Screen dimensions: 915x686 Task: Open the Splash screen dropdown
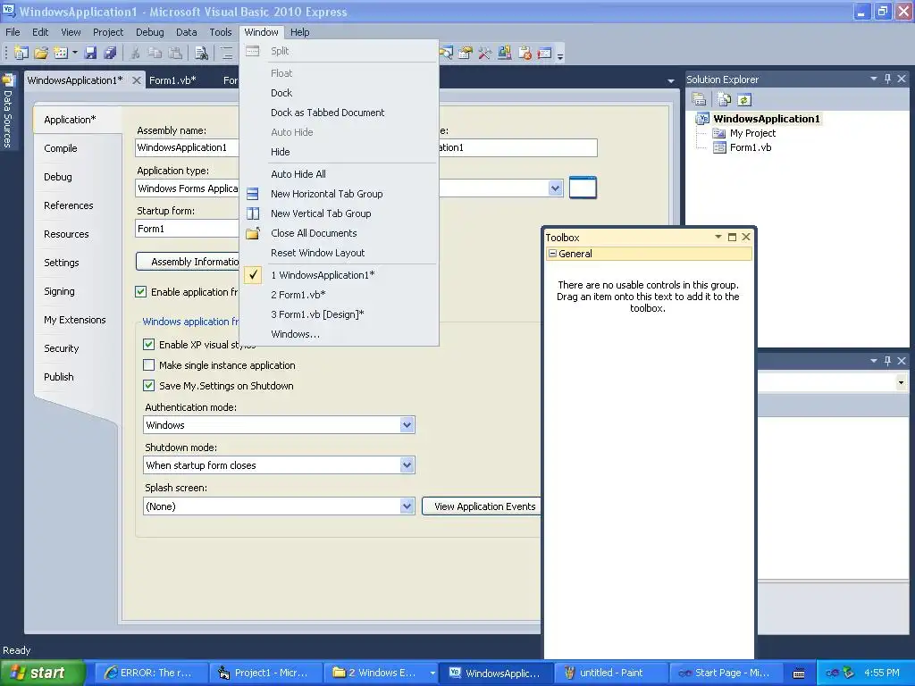(407, 506)
